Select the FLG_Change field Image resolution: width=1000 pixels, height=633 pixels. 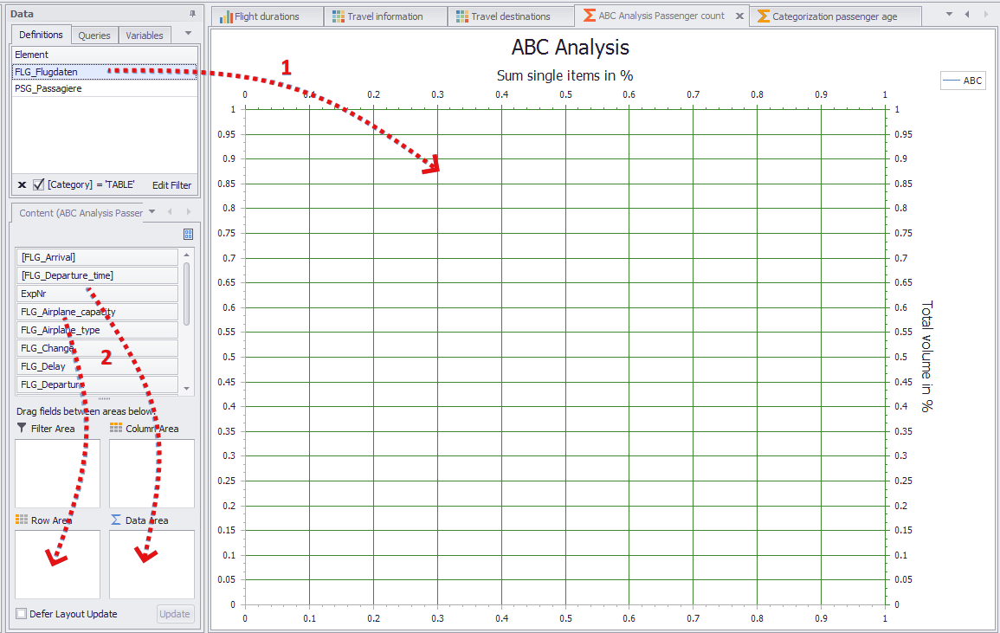click(x=97, y=348)
